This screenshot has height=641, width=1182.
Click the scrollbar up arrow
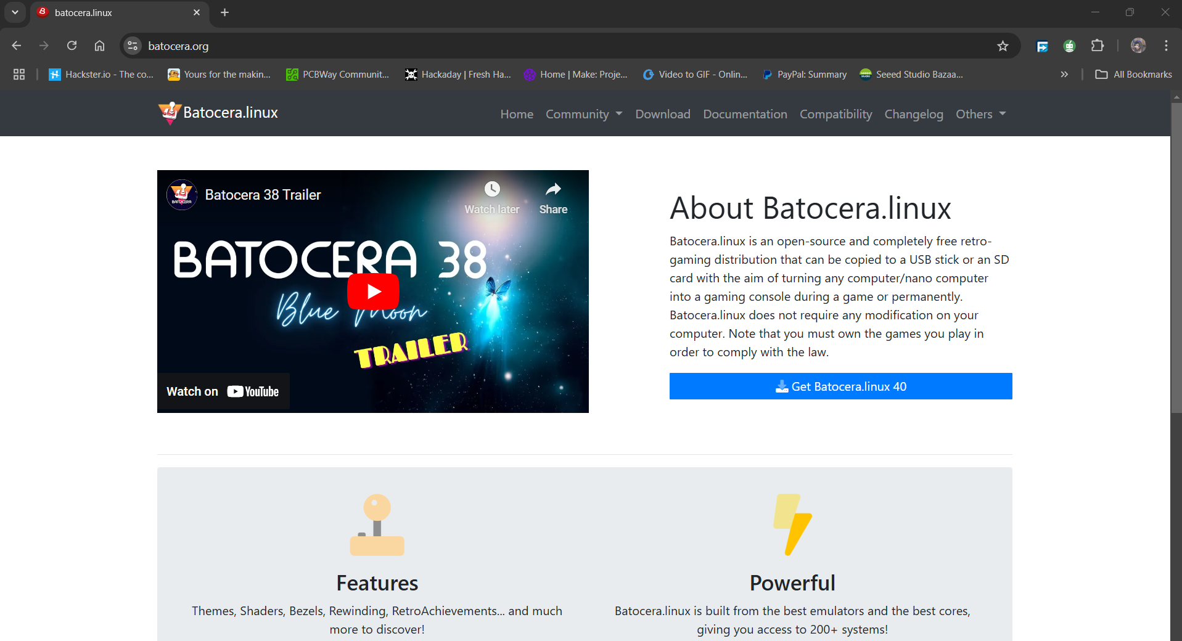click(x=1175, y=97)
